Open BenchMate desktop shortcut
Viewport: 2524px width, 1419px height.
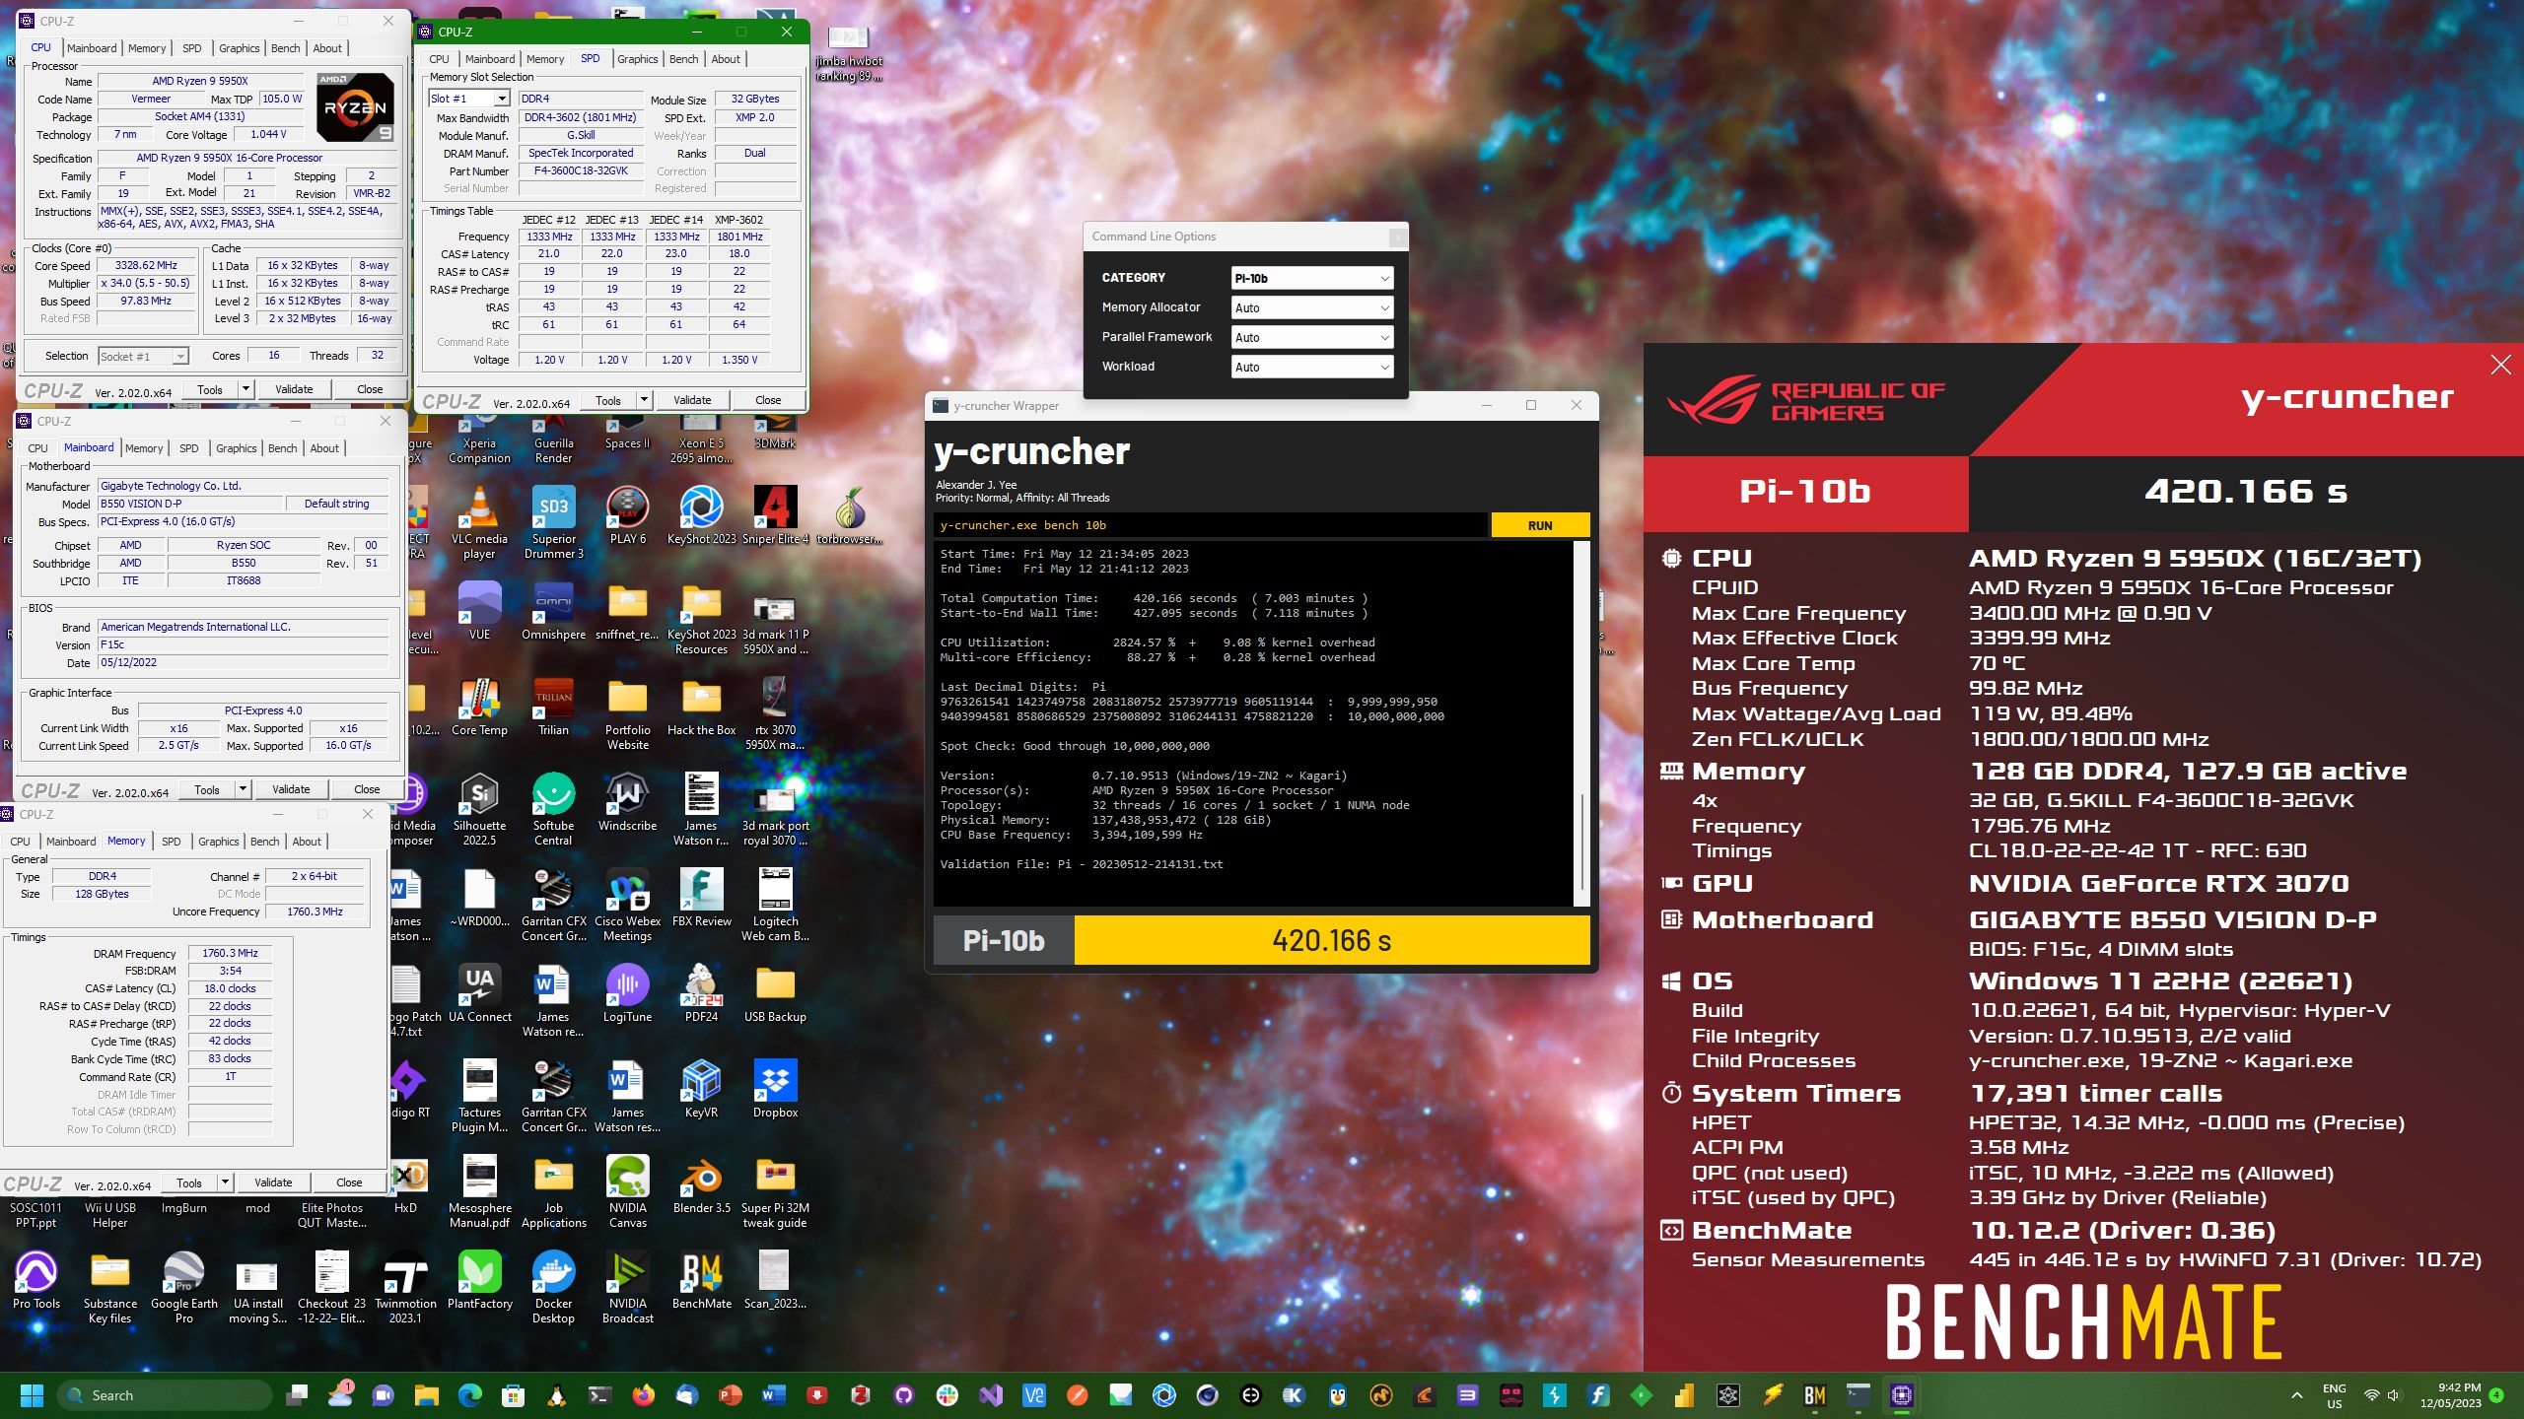click(x=701, y=1280)
